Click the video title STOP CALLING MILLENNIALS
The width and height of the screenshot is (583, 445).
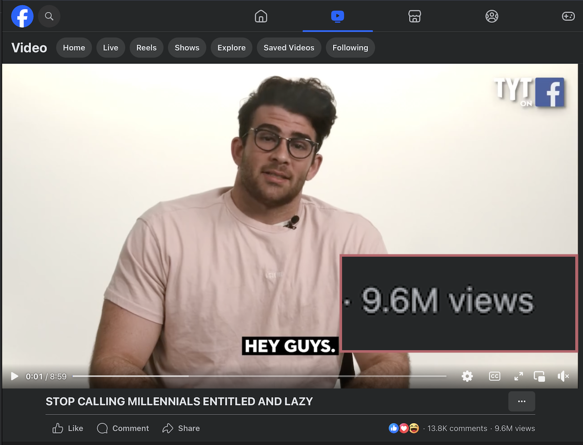(x=179, y=401)
